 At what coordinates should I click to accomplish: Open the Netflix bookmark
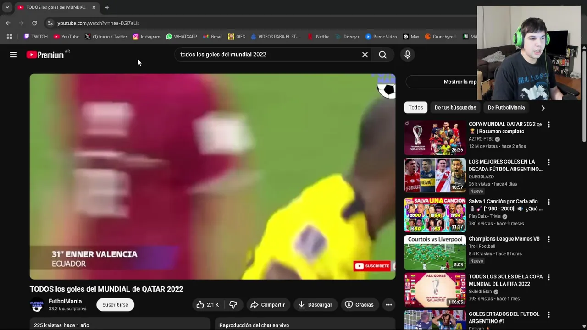click(318, 37)
